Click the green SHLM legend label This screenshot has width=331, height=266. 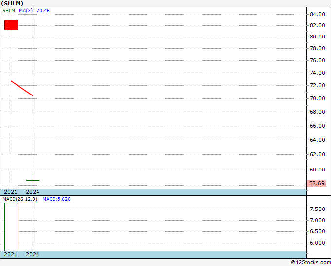tap(9, 11)
